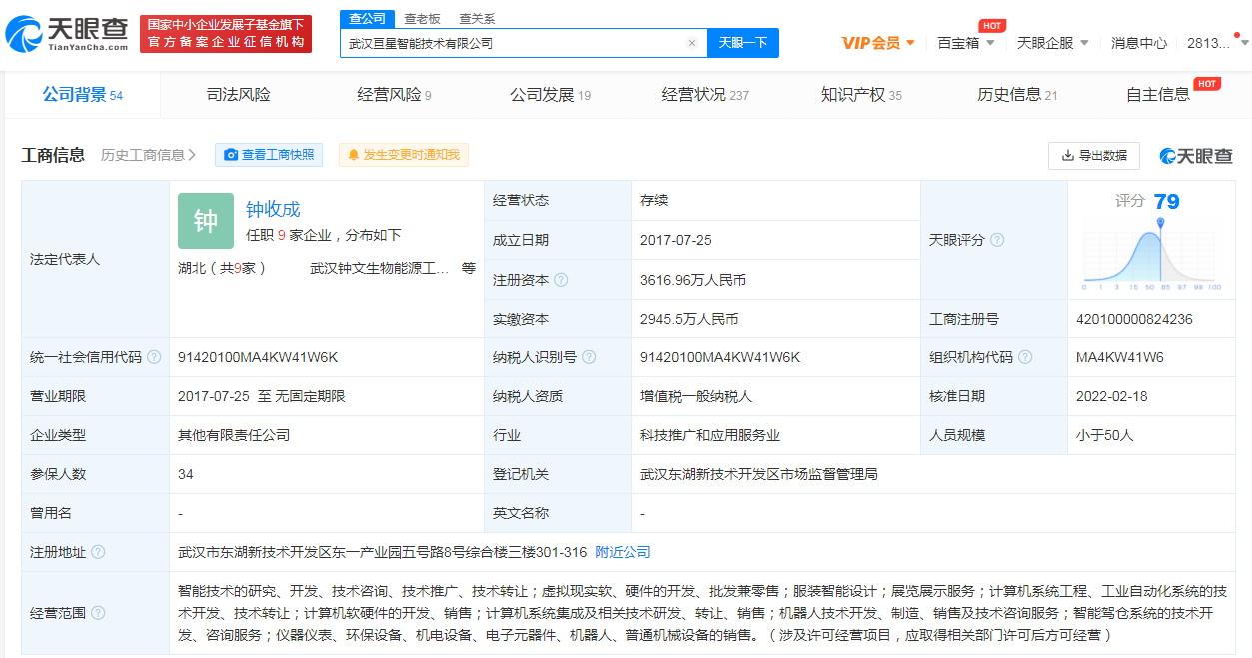The image size is (1252, 658).
Task: Click the camera icon on 查看工商快照
Action: coord(231,155)
